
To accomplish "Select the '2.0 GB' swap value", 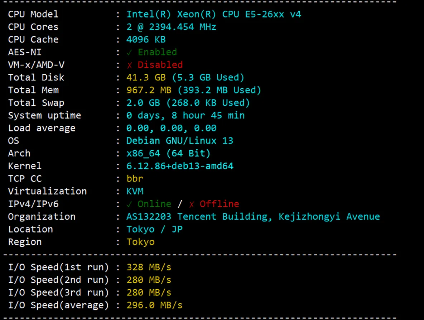I will point(143,103).
